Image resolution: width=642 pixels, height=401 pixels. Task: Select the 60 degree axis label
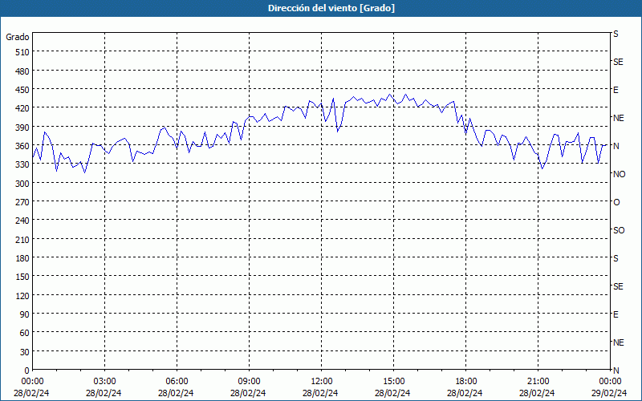point(25,333)
